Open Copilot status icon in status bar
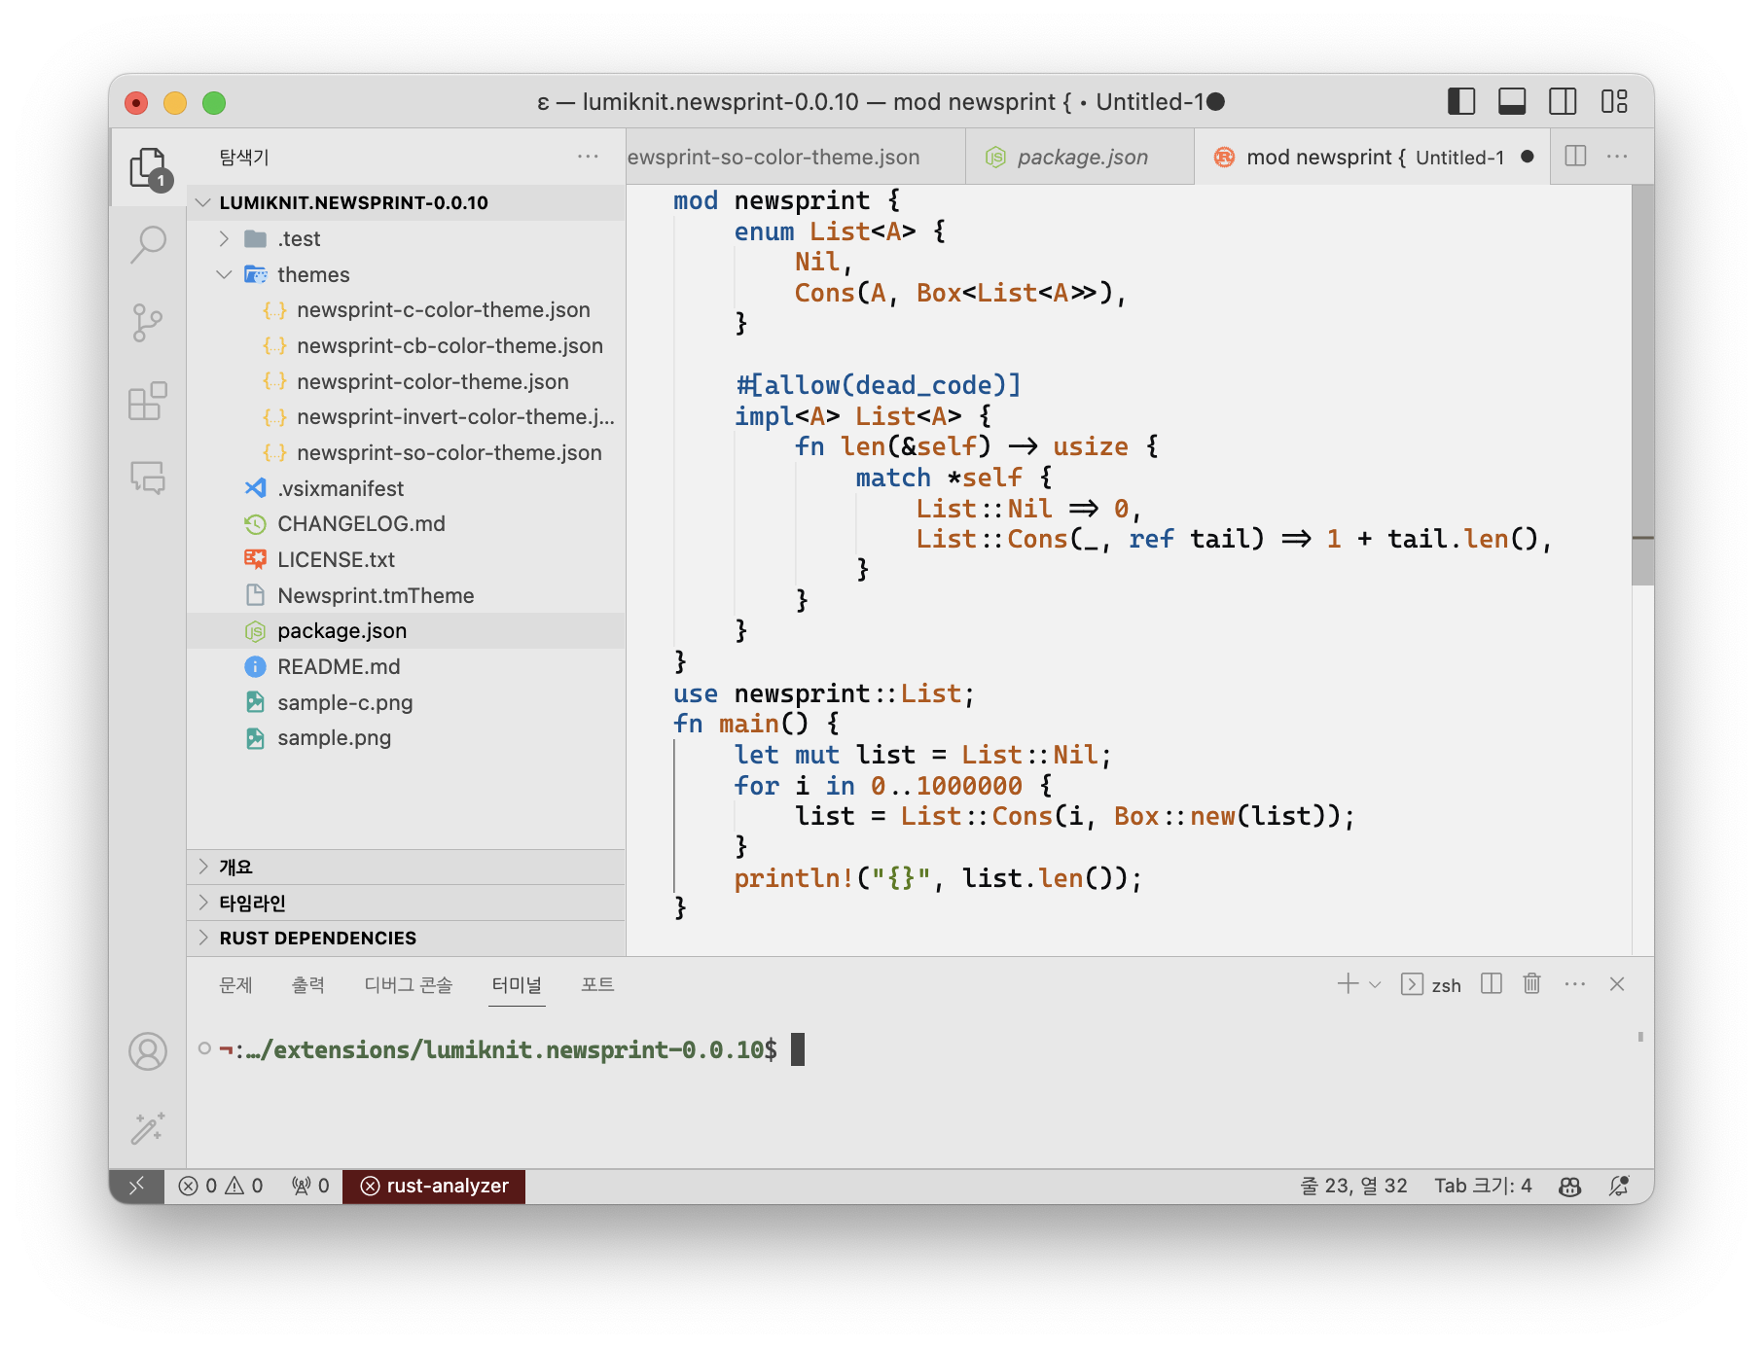This screenshot has width=1763, height=1348. (x=1569, y=1186)
